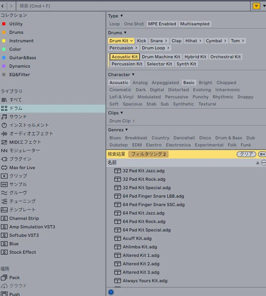
Task: Toggle the Multisampled tag
Action: (x=195, y=24)
